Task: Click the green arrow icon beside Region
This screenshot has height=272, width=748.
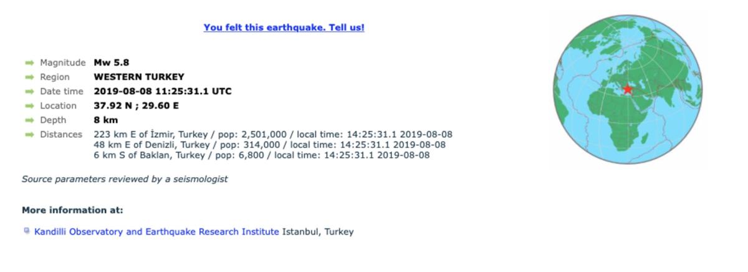Action: 29,77
